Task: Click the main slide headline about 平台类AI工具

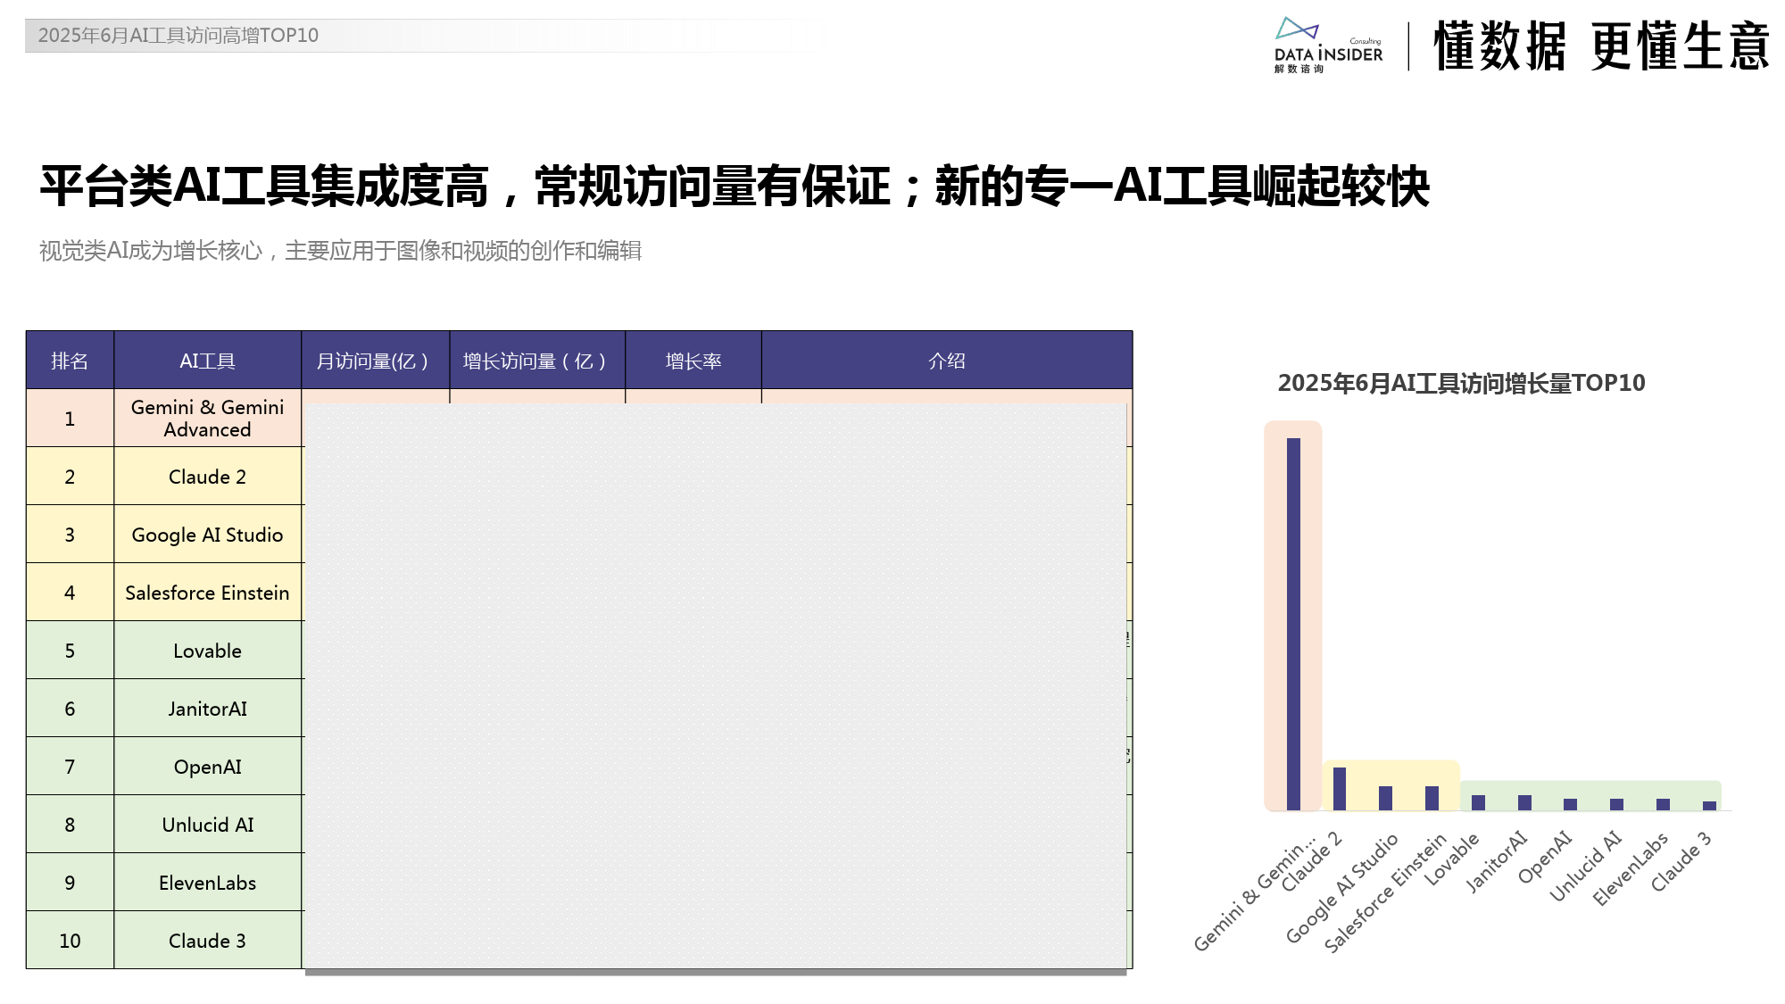Action: pos(734,187)
